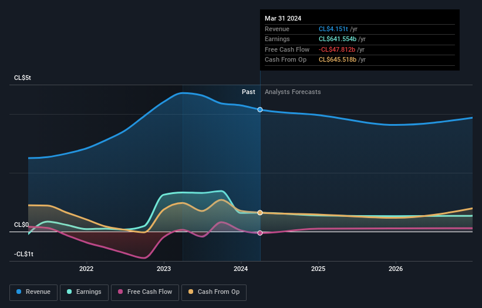Click the CL$4.151t revenue value
The height and width of the screenshot is (308, 482).
coord(333,29)
